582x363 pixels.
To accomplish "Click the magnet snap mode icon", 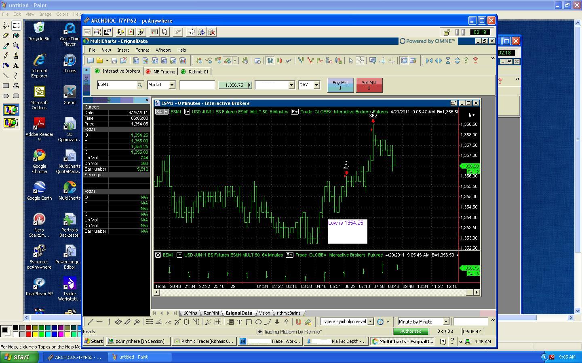I will (x=298, y=322).
